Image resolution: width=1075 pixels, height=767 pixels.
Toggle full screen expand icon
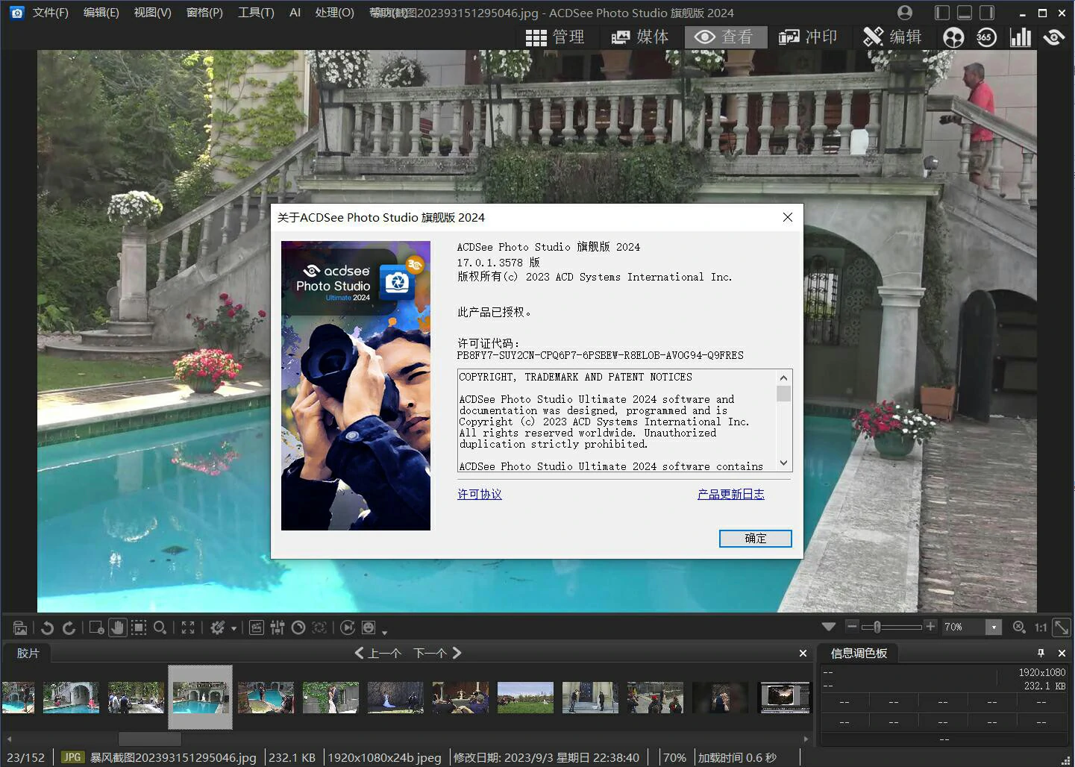point(188,627)
